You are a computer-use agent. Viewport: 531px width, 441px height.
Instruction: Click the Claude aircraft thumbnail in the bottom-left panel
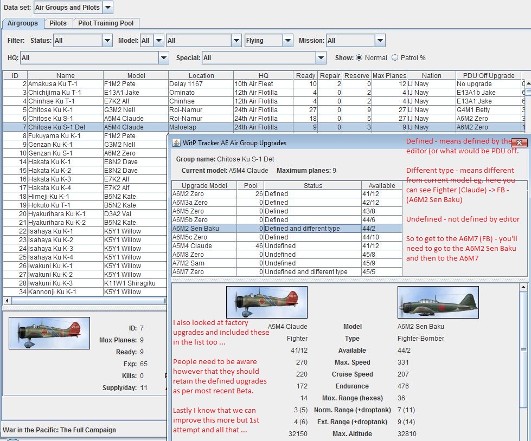tap(49, 333)
